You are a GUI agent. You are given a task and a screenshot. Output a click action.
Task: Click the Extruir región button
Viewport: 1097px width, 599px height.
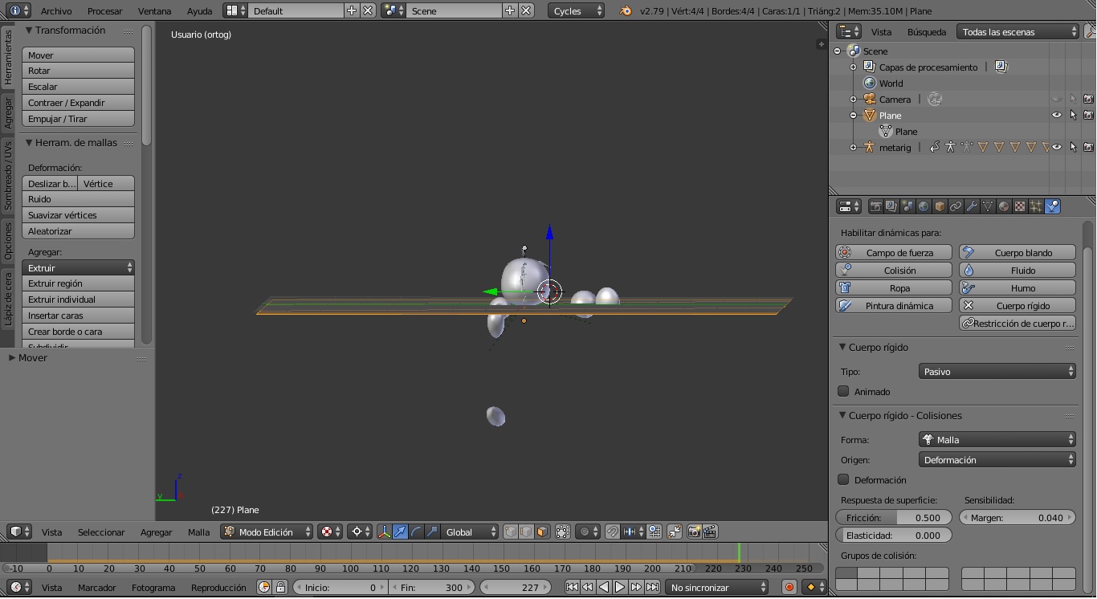pyautogui.click(x=78, y=283)
